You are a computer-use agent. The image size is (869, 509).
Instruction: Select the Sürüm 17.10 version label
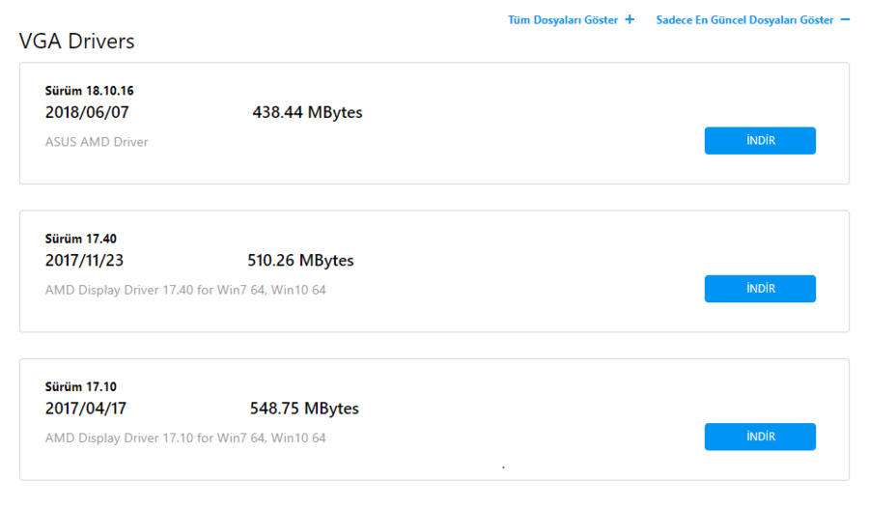click(81, 386)
